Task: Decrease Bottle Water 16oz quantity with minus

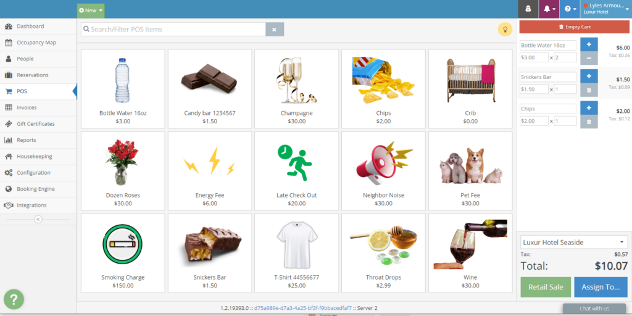Action: click(589, 58)
